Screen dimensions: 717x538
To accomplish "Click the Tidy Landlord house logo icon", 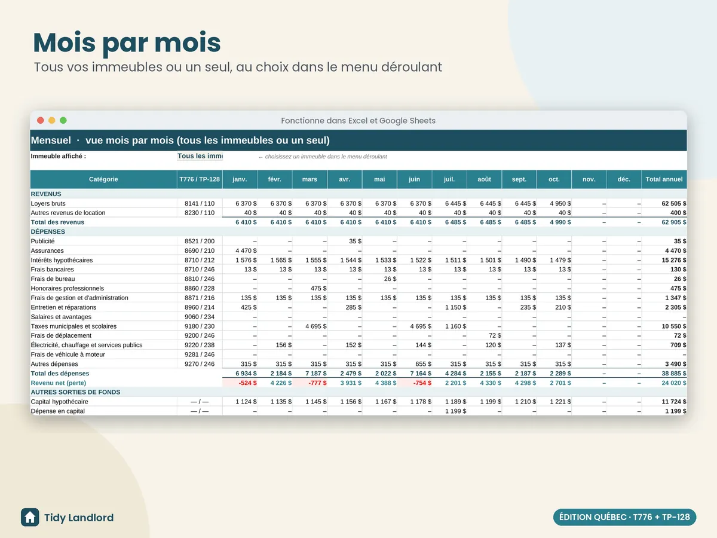I will coord(30,518).
